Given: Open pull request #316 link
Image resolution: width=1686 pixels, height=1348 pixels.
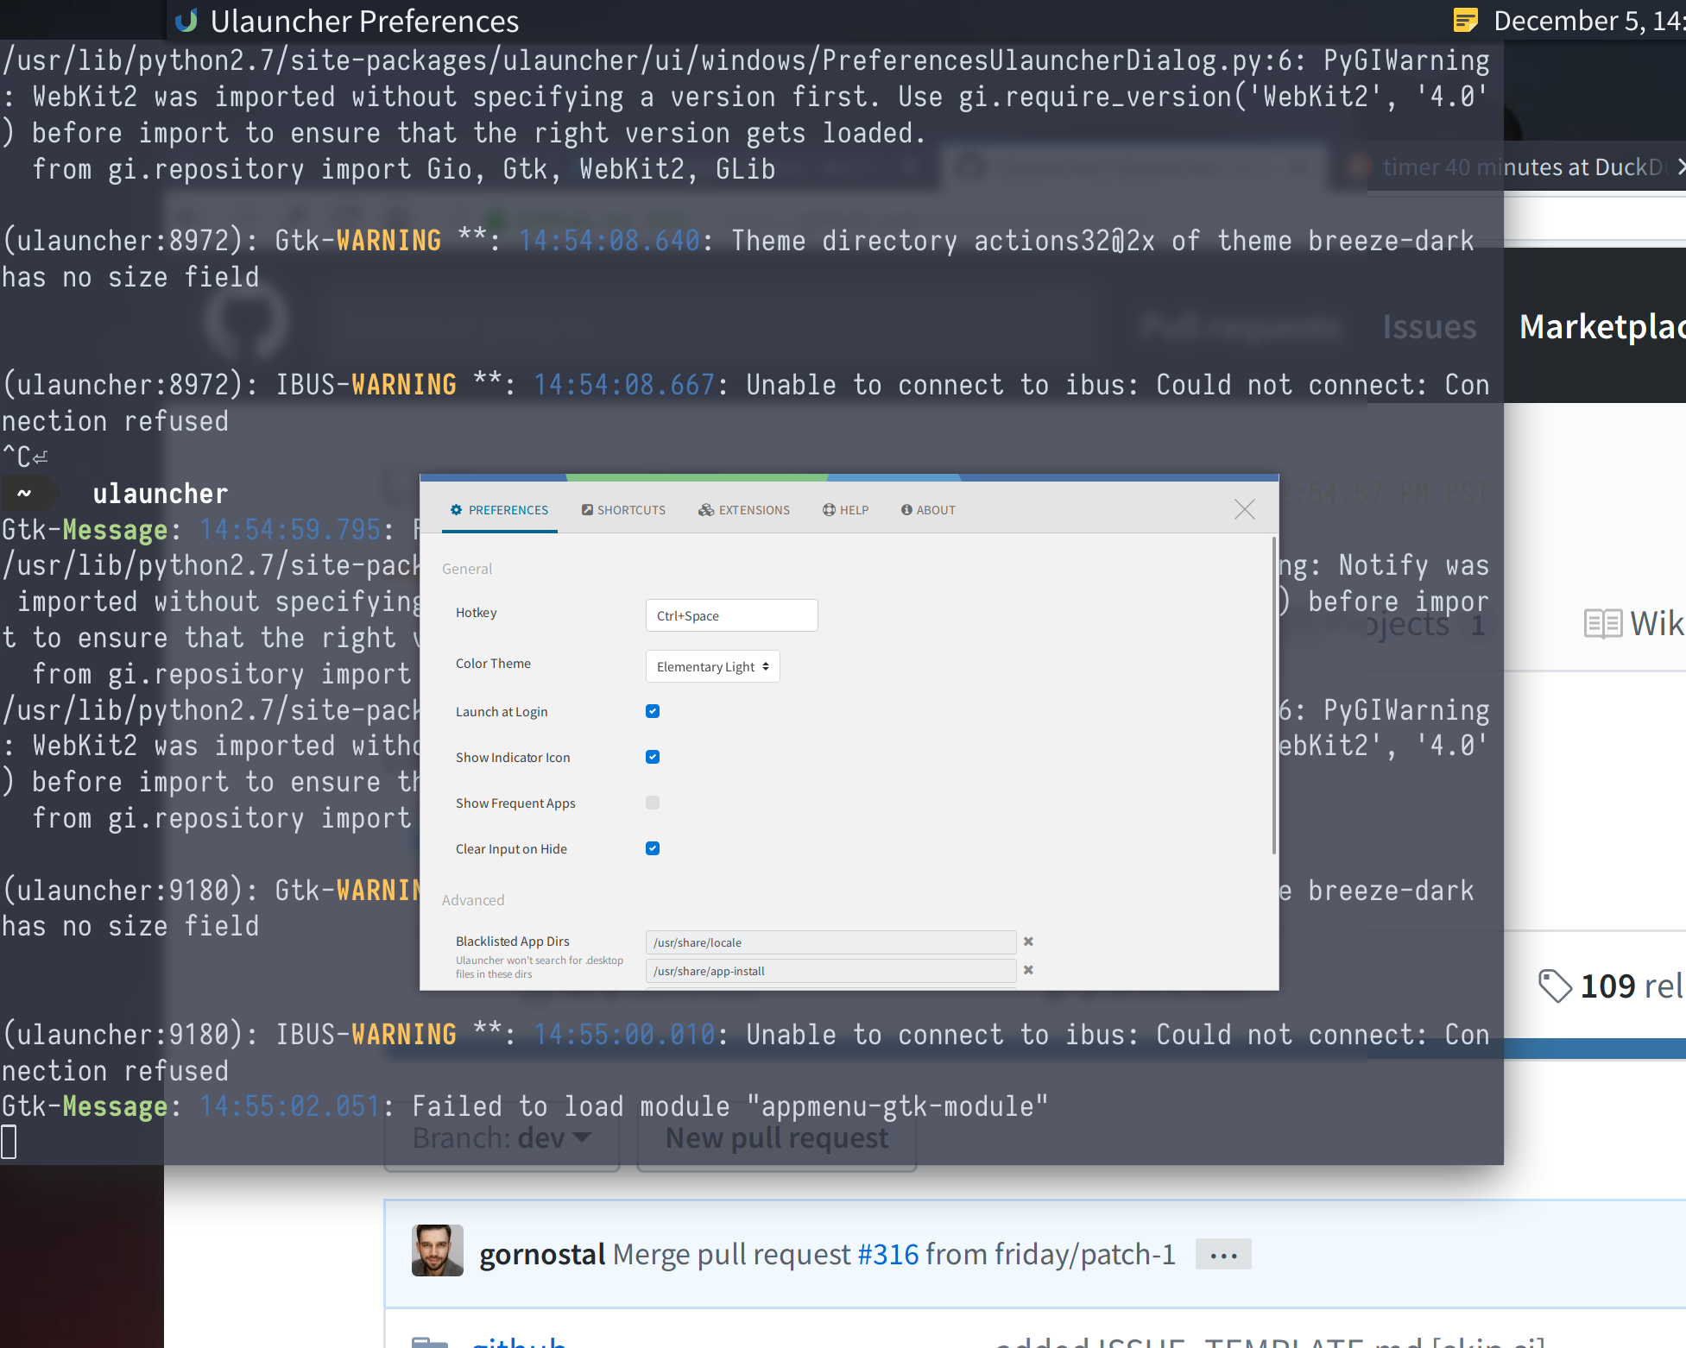Looking at the screenshot, I should click(x=888, y=1254).
